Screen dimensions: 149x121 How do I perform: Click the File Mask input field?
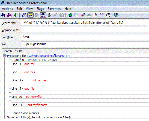coord(85,37)
